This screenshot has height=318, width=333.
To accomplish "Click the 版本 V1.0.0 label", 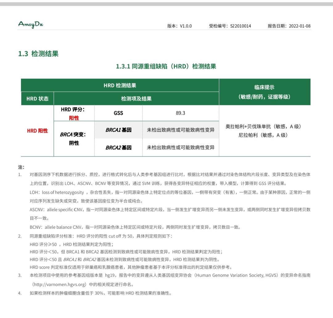I will (179, 26).
